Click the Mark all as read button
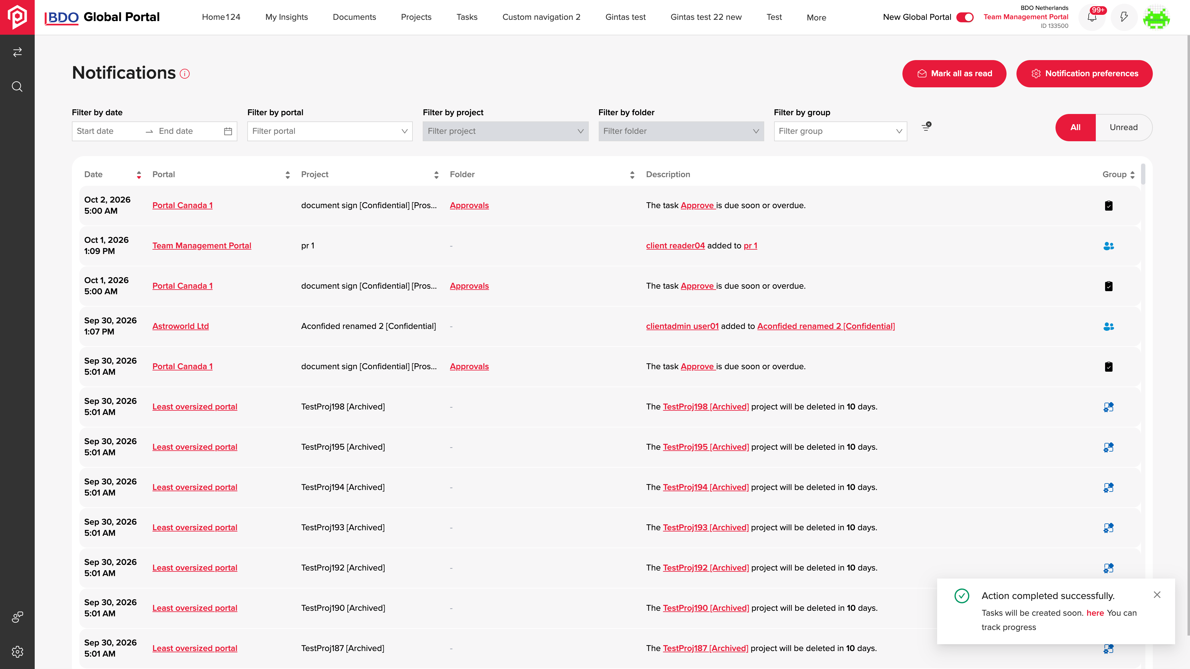This screenshot has height=669, width=1190. pos(954,73)
